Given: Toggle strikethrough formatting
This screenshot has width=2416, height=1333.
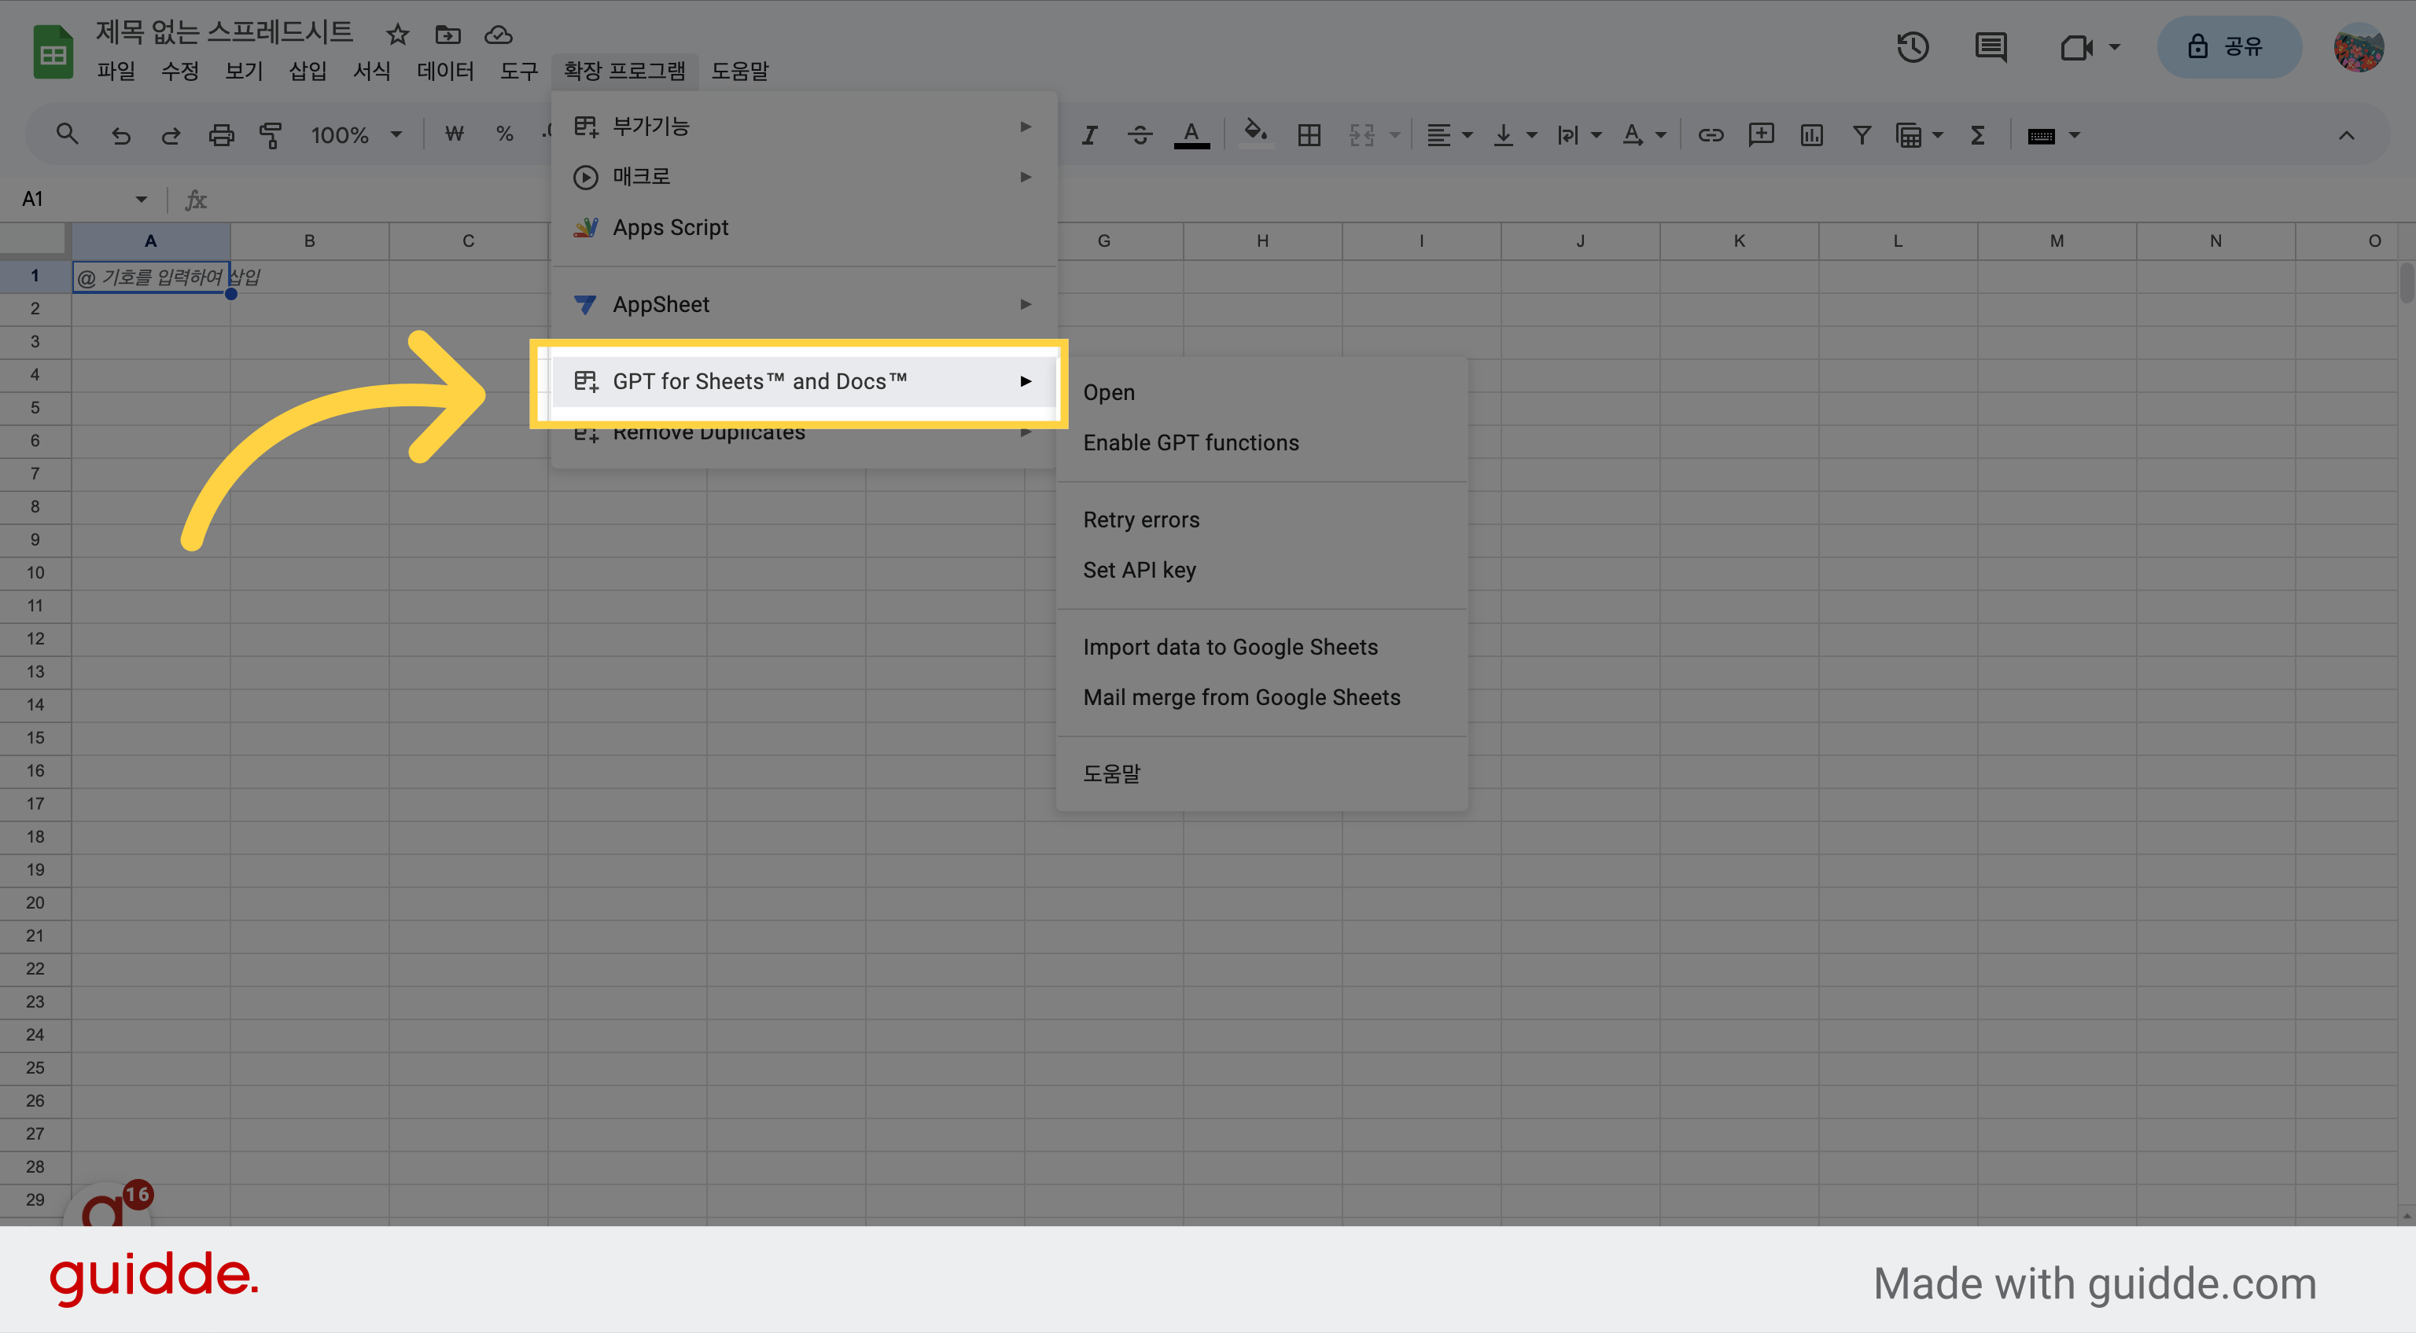Looking at the screenshot, I should click(x=1140, y=136).
